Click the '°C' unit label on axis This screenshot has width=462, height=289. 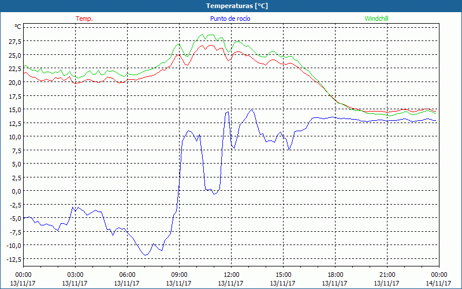pos(18,27)
